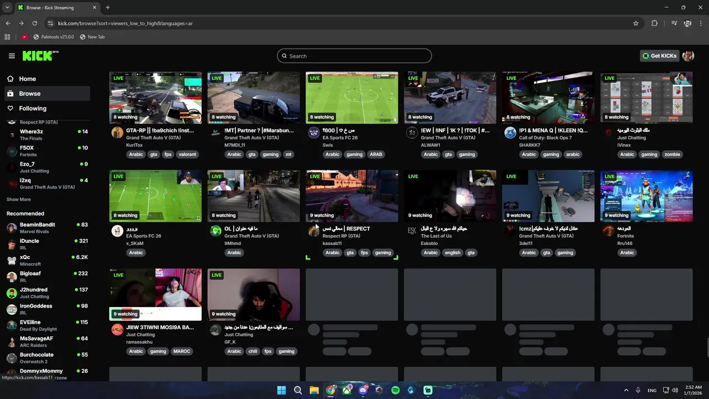This screenshot has height=399, width=709.
Task: Click the zombie tag under iVinex
Action: click(x=672, y=155)
